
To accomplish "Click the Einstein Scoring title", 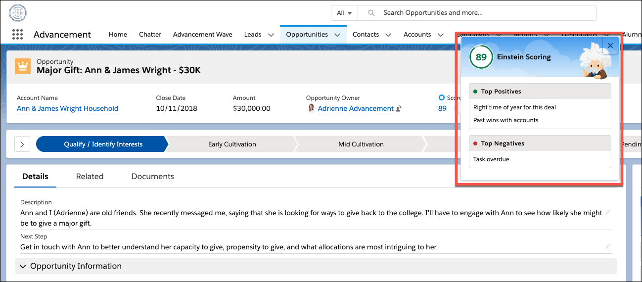I will point(524,57).
